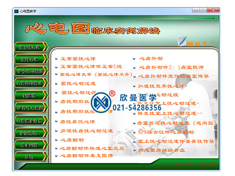Open the 心脏肥大分型 section
Viewport: 235px width, 176px height.
point(31,121)
